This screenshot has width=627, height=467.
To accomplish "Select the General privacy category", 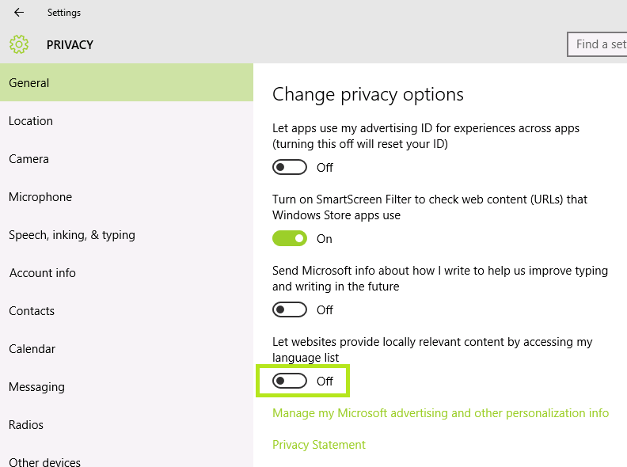I will click(x=29, y=83).
